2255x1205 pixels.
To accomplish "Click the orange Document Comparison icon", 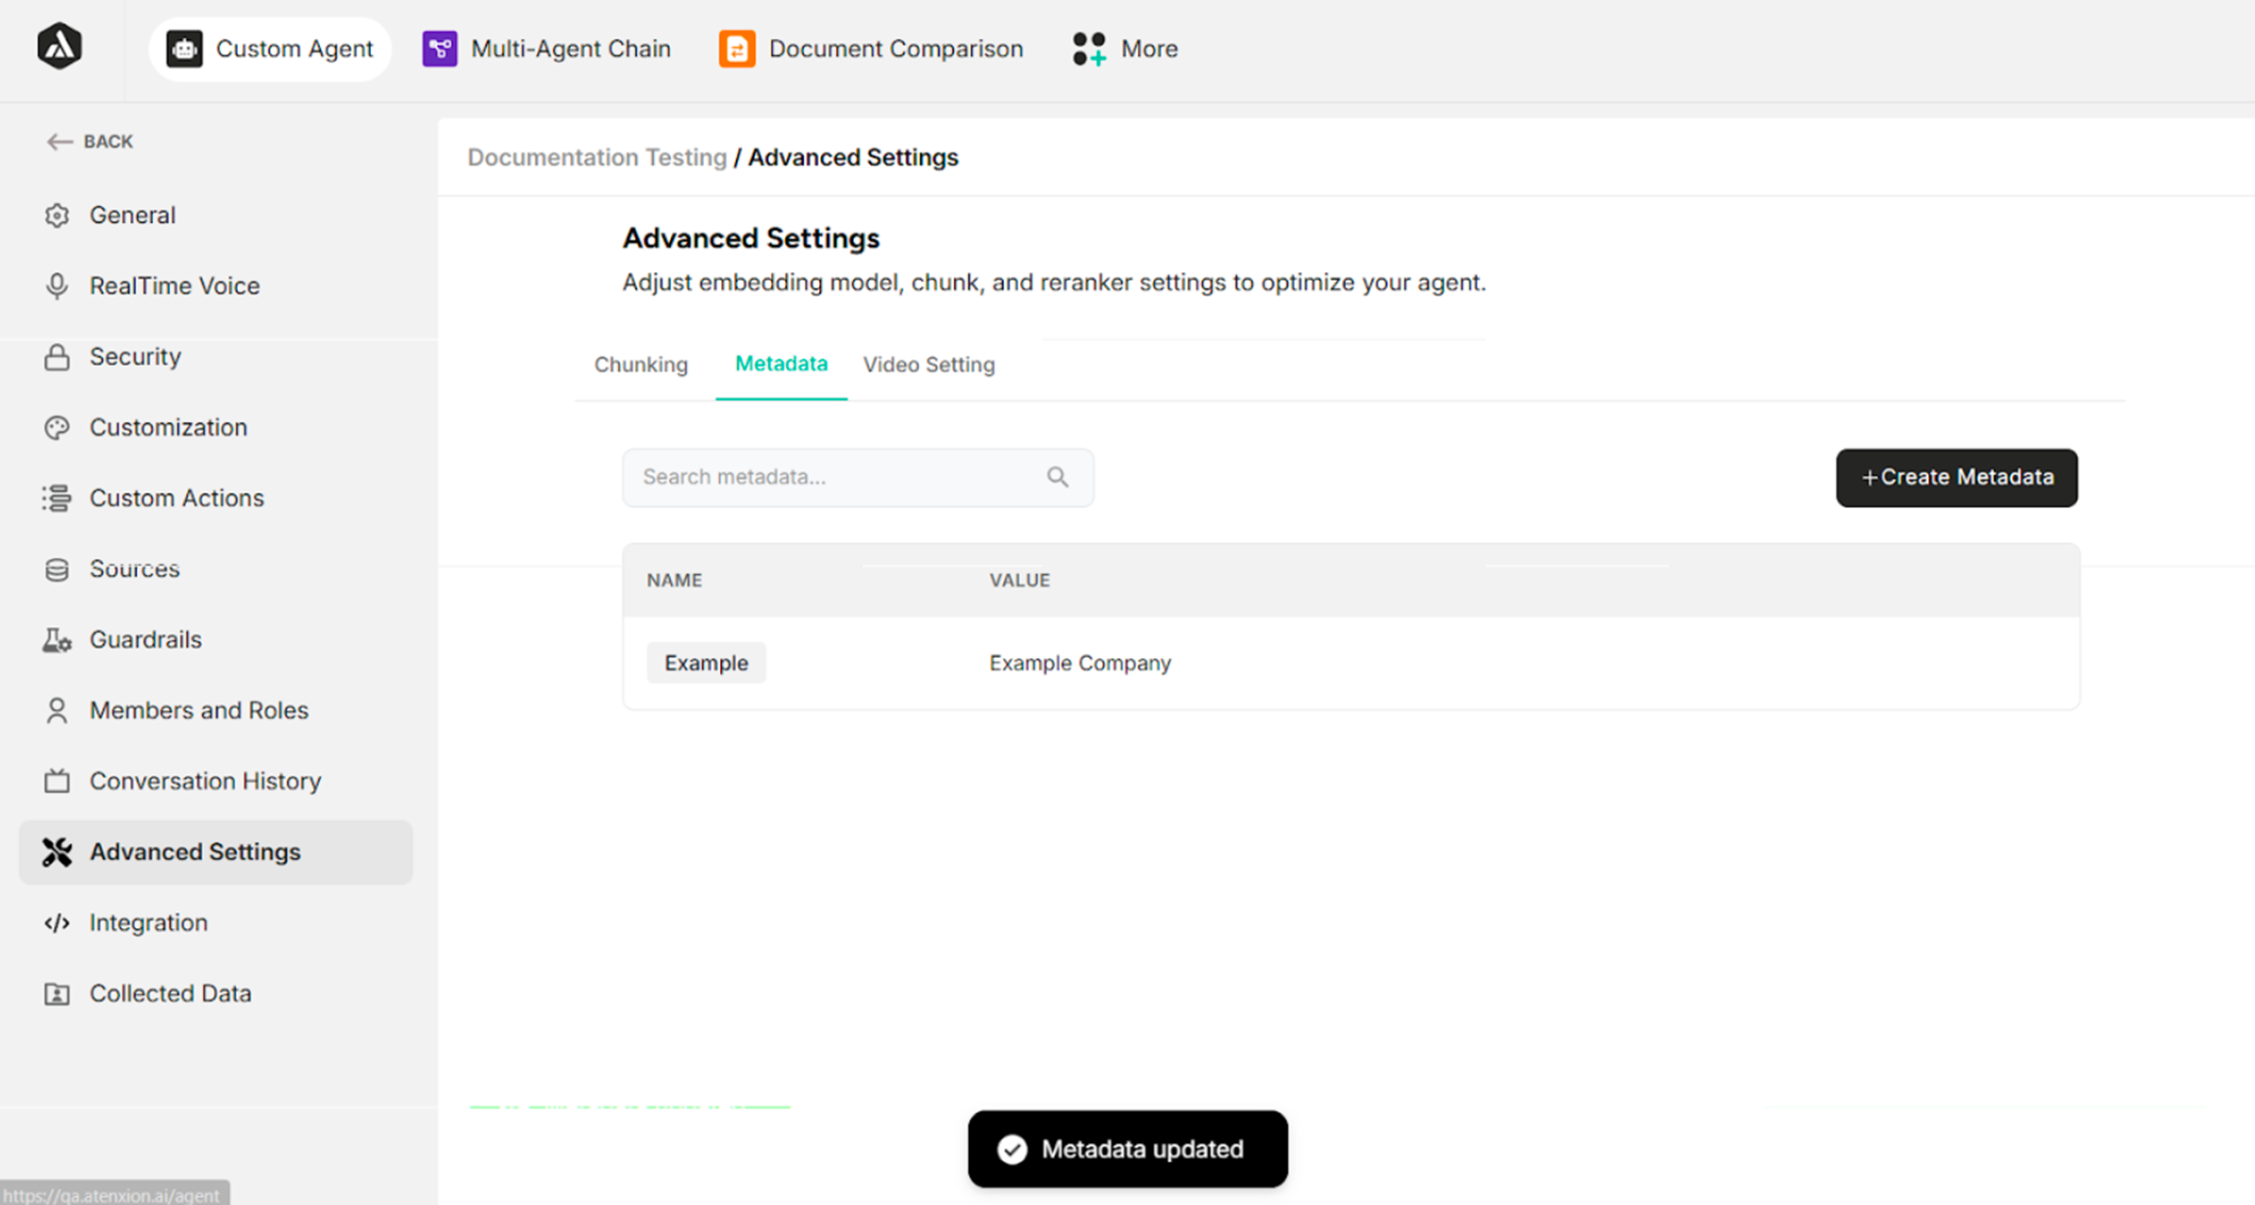I will [737, 49].
